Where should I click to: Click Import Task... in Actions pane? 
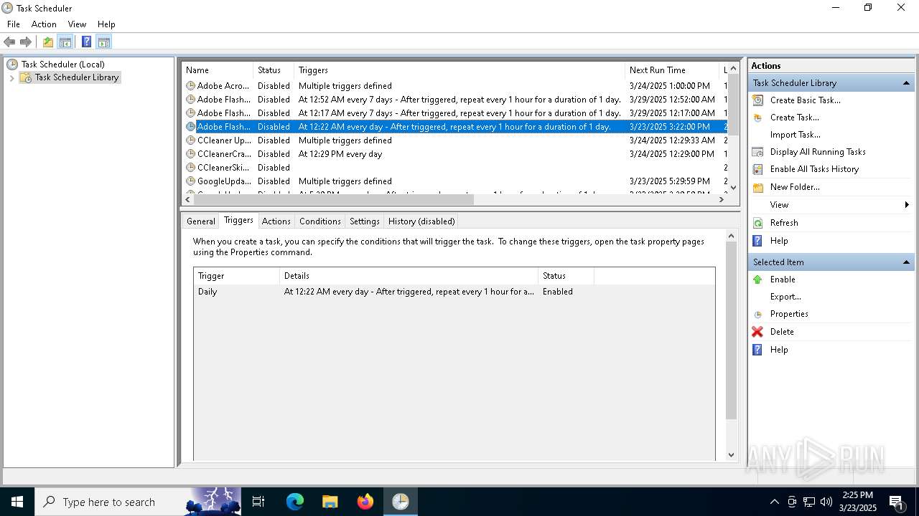click(795, 135)
